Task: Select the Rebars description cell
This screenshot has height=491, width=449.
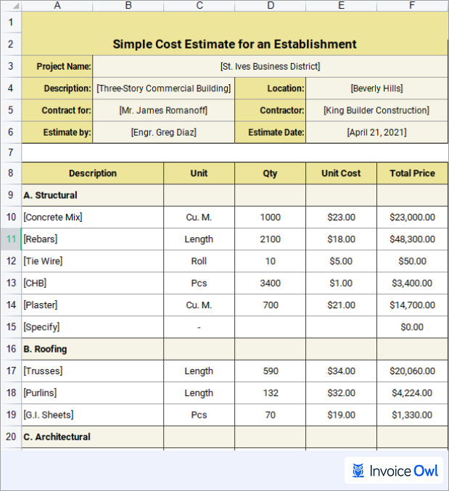Action: (92, 239)
